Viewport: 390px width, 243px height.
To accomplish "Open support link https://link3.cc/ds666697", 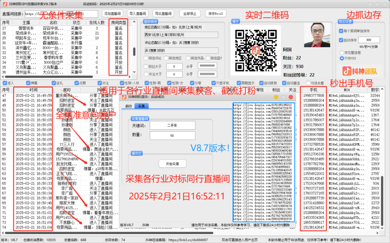I will (188, 240).
